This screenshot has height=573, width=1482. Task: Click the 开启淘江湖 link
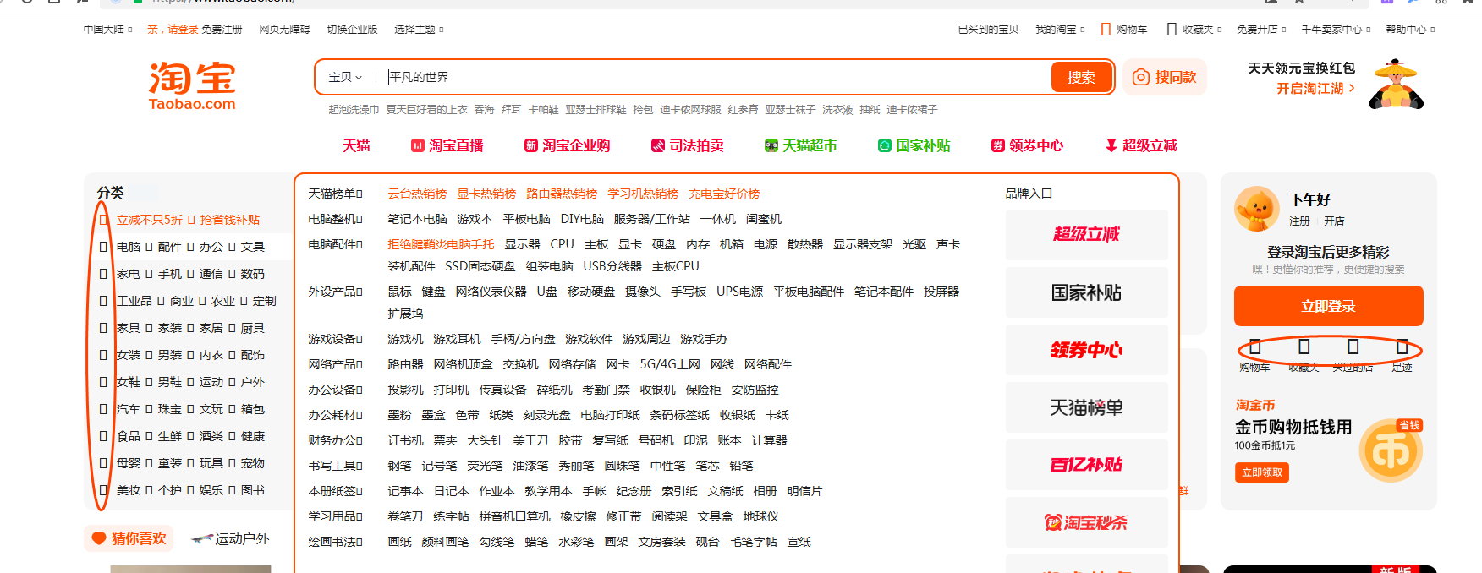pyautogui.click(x=1315, y=88)
